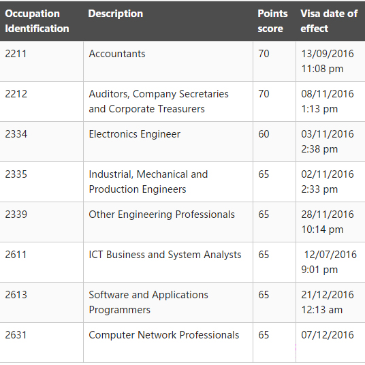
Task: Click the Occupation Identification column header
Action: [37, 21]
